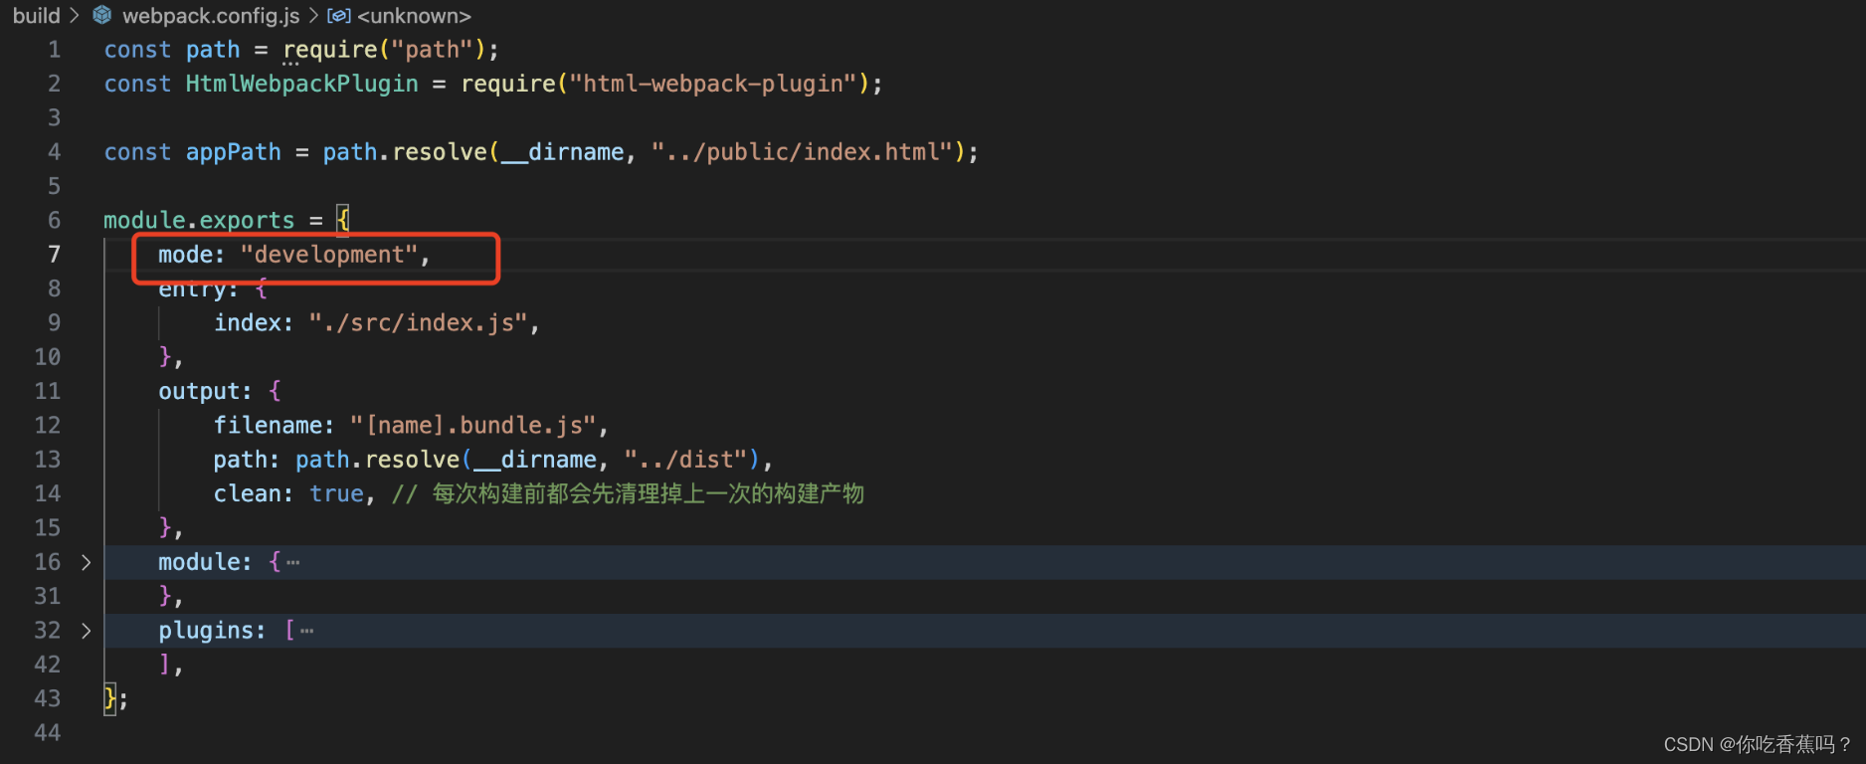The image size is (1866, 764).
Task: Click the "./src/index.js" entry string
Action: (418, 323)
